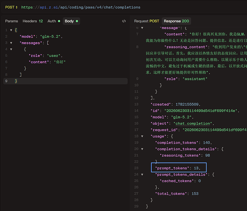
Task: Select the Response 200 tab
Action: tap(176, 21)
